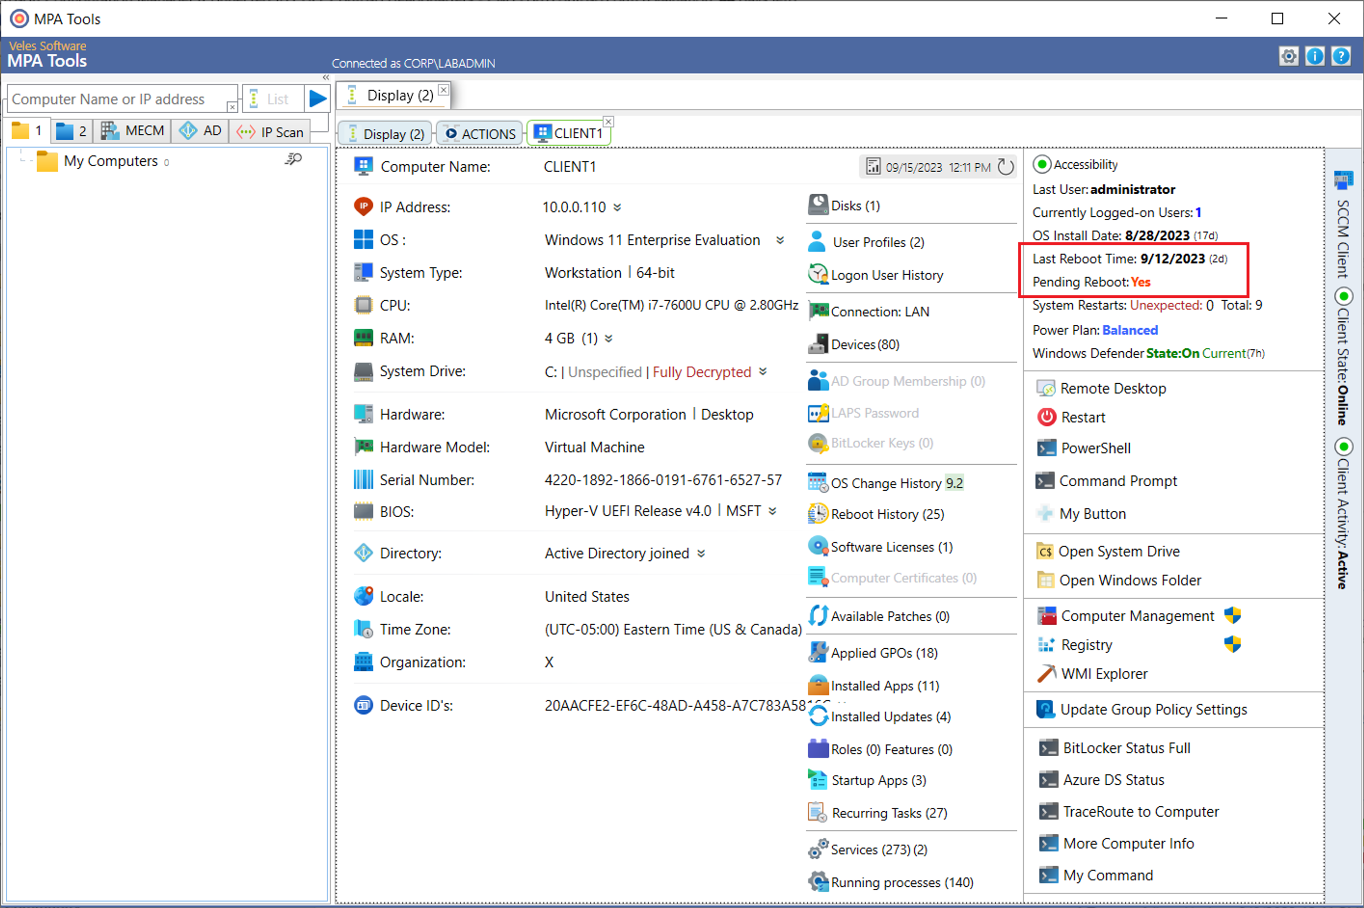Image resolution: width=1364 pixels, height=908 pixels.
Task: Expand the BIOS Hyper-V details chevron
Action: tap(772, 511)
